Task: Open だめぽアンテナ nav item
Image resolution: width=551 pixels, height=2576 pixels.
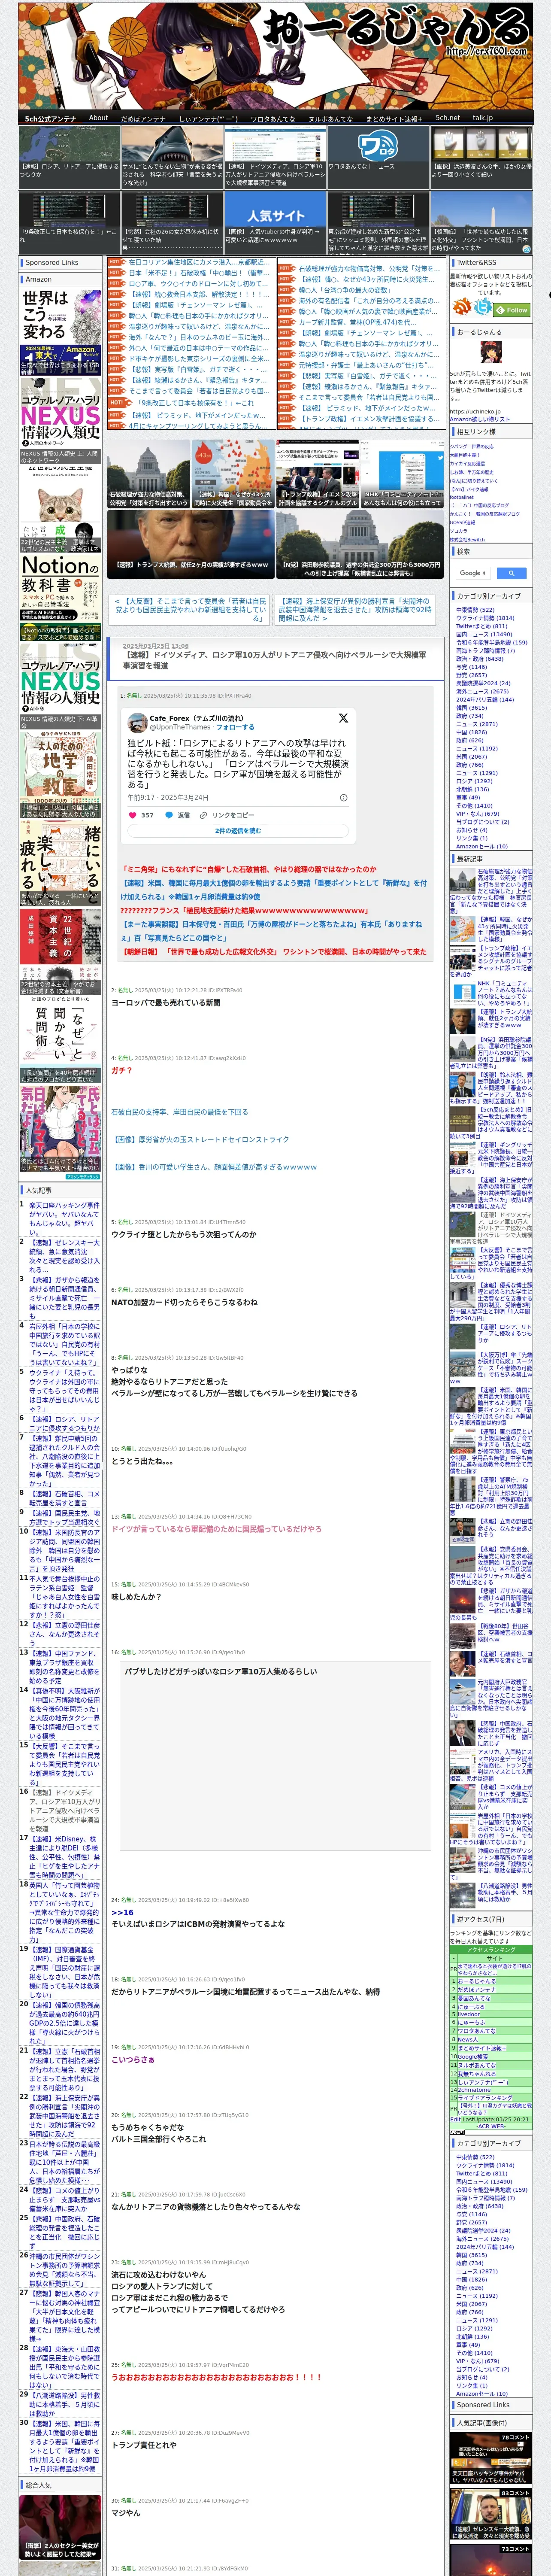Action: tap(143, 118)
